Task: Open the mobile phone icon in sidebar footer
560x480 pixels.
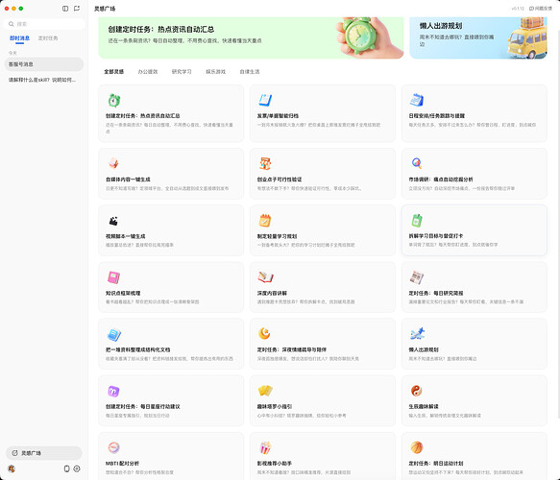Action: (66, 468)
